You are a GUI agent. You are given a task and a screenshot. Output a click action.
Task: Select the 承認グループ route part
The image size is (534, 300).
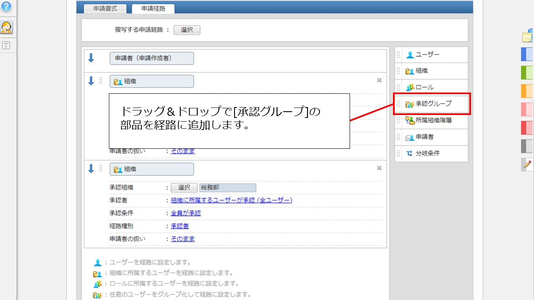tap(433, 104)
